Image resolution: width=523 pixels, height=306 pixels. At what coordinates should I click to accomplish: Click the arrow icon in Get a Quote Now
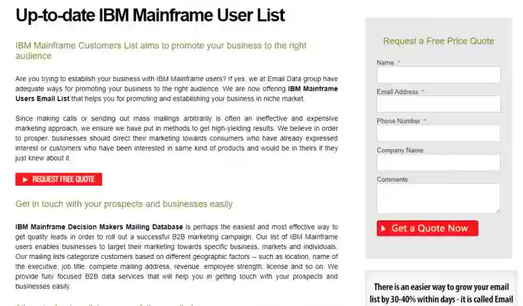pyautogui.click(x=383, y=229)
